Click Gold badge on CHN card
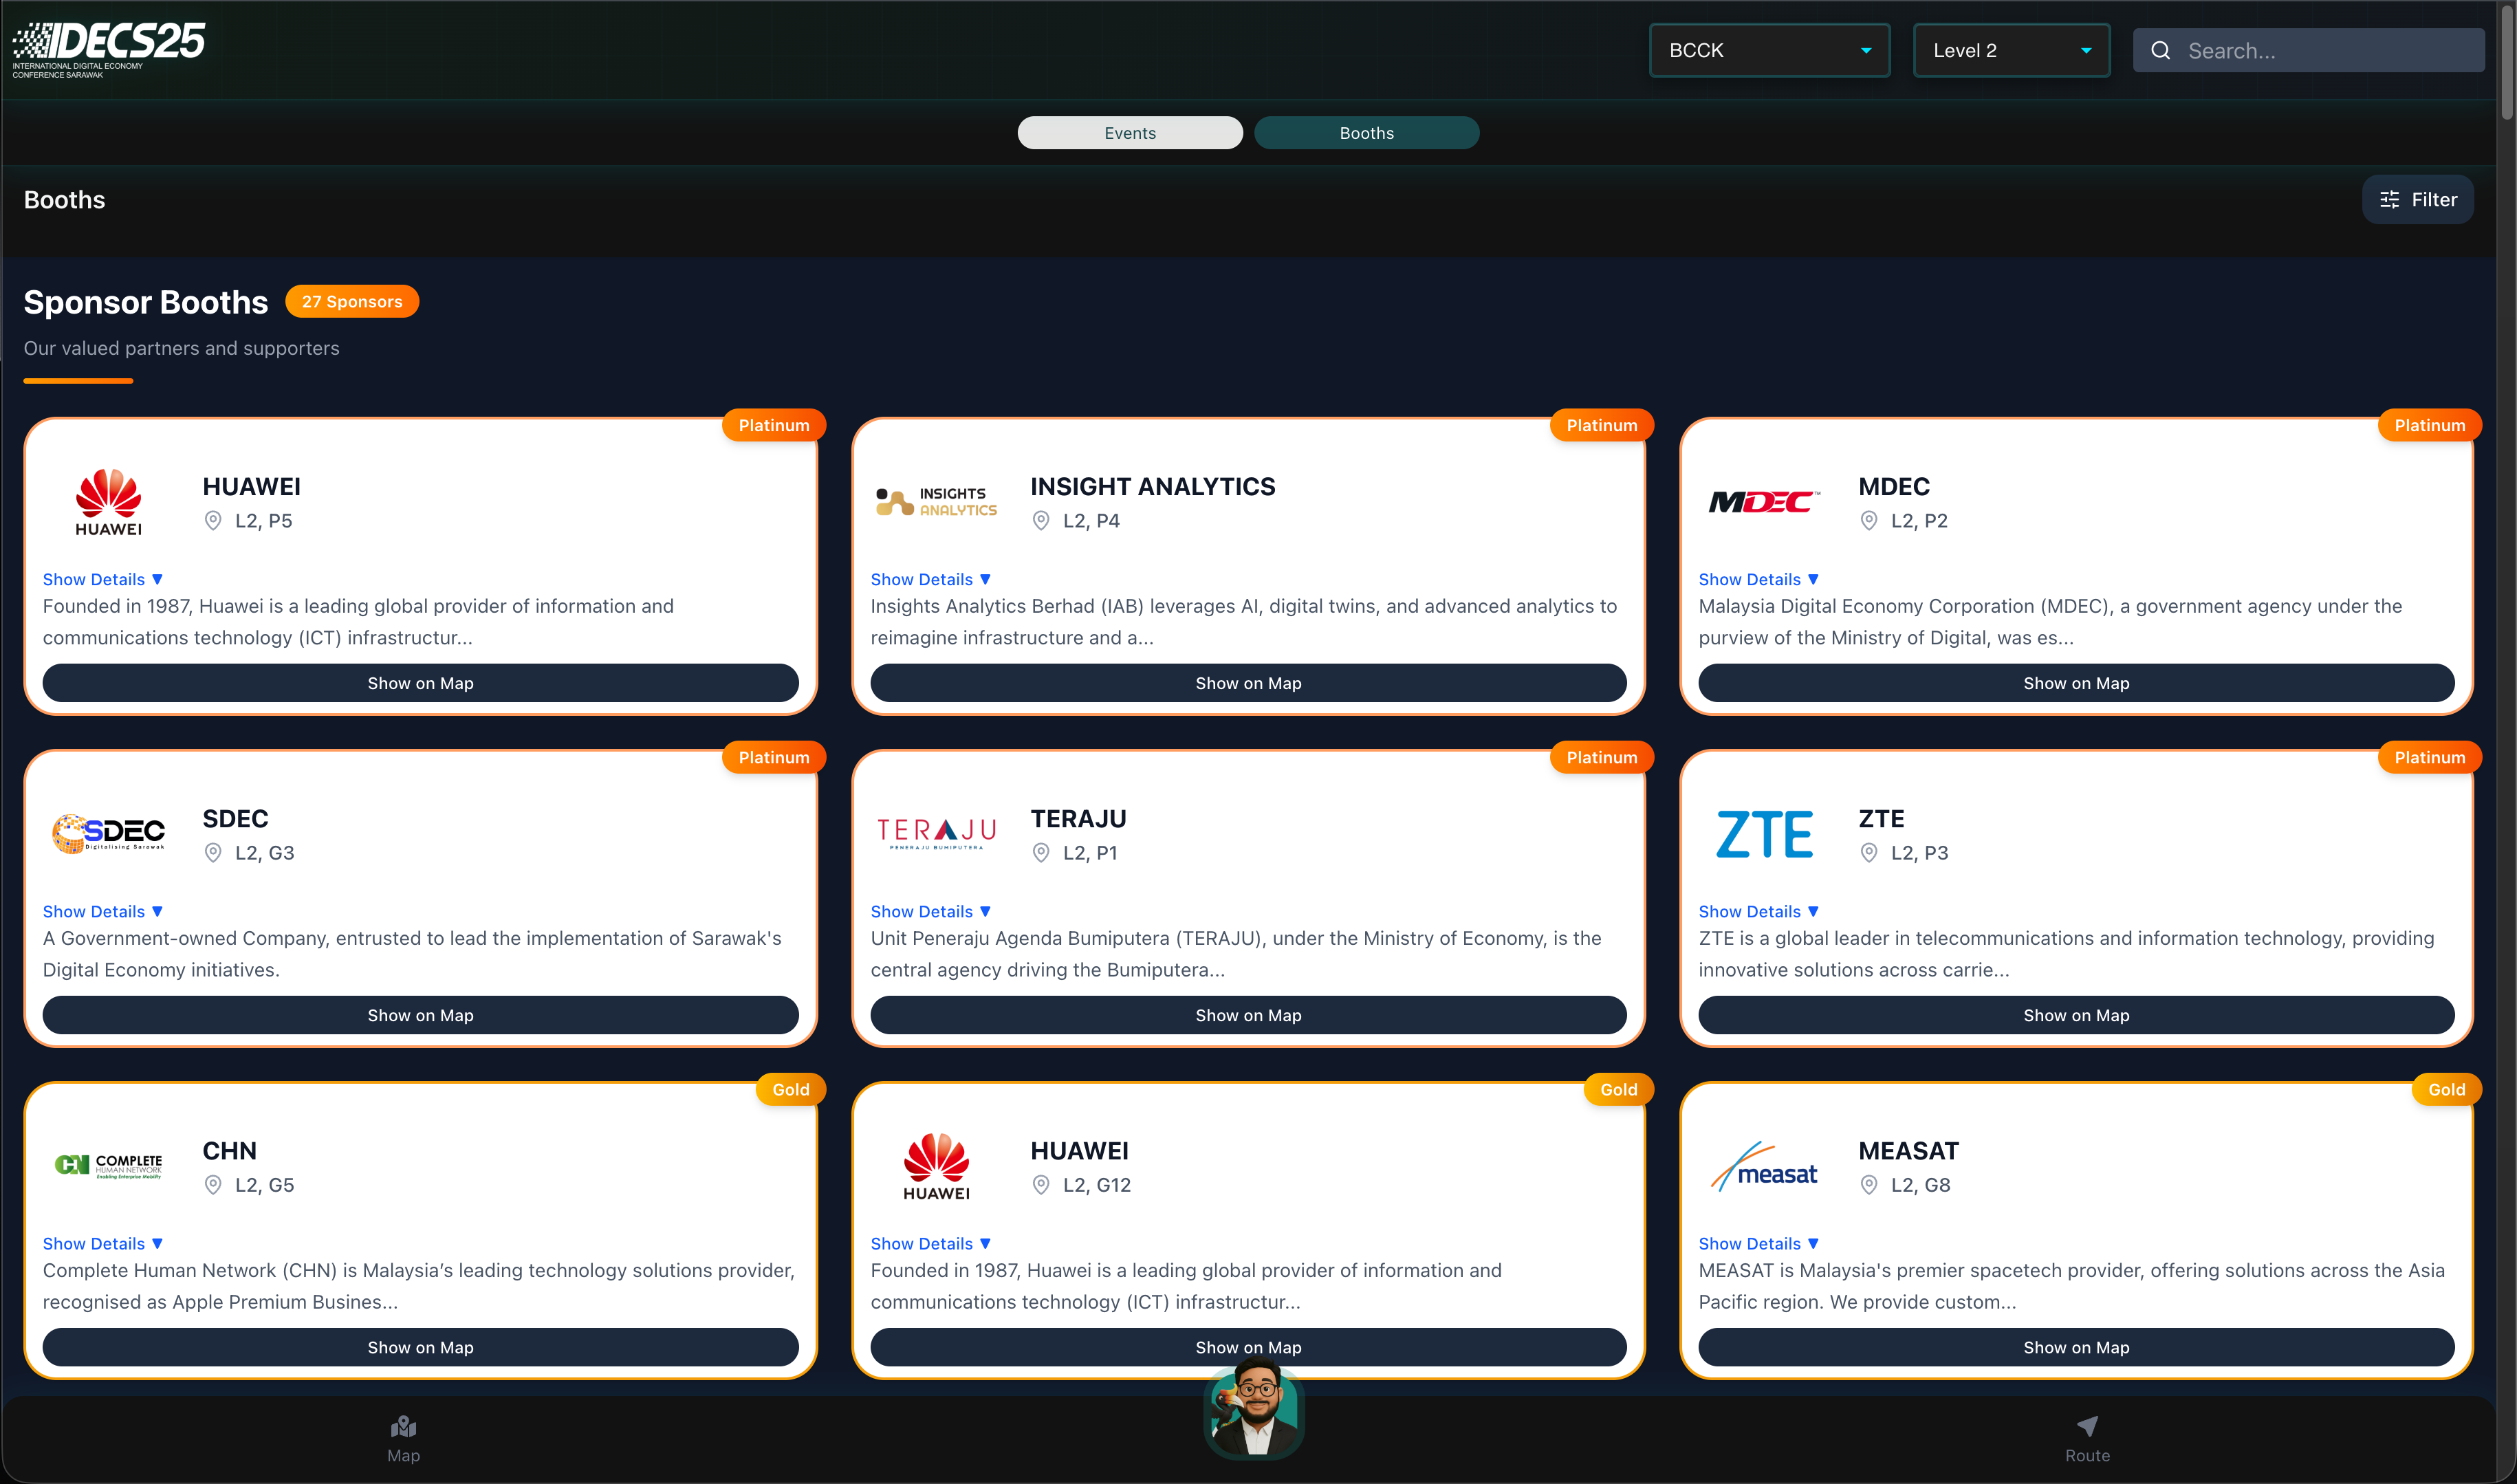Screen dimensions: 2517x1484 tap(791, 1089)
